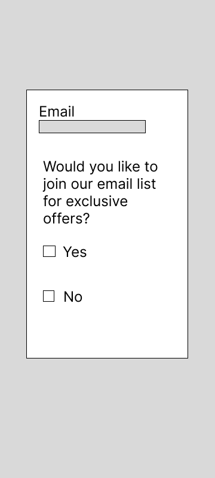The height and width of the screenshot is (478, 215).
Task: Select the Yes option label text
Action: 75,252
